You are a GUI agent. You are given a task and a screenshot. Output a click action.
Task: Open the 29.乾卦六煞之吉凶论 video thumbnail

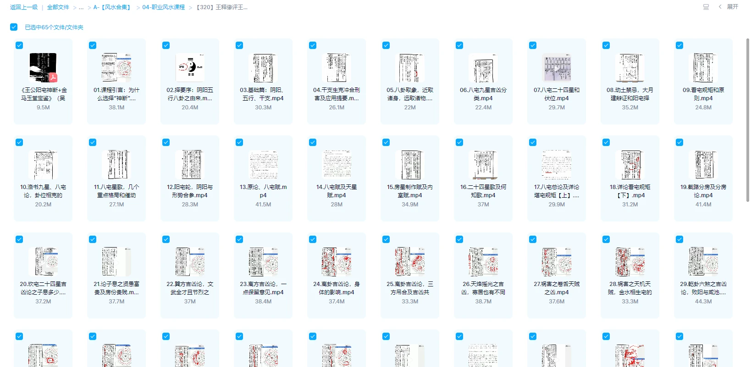703,261
